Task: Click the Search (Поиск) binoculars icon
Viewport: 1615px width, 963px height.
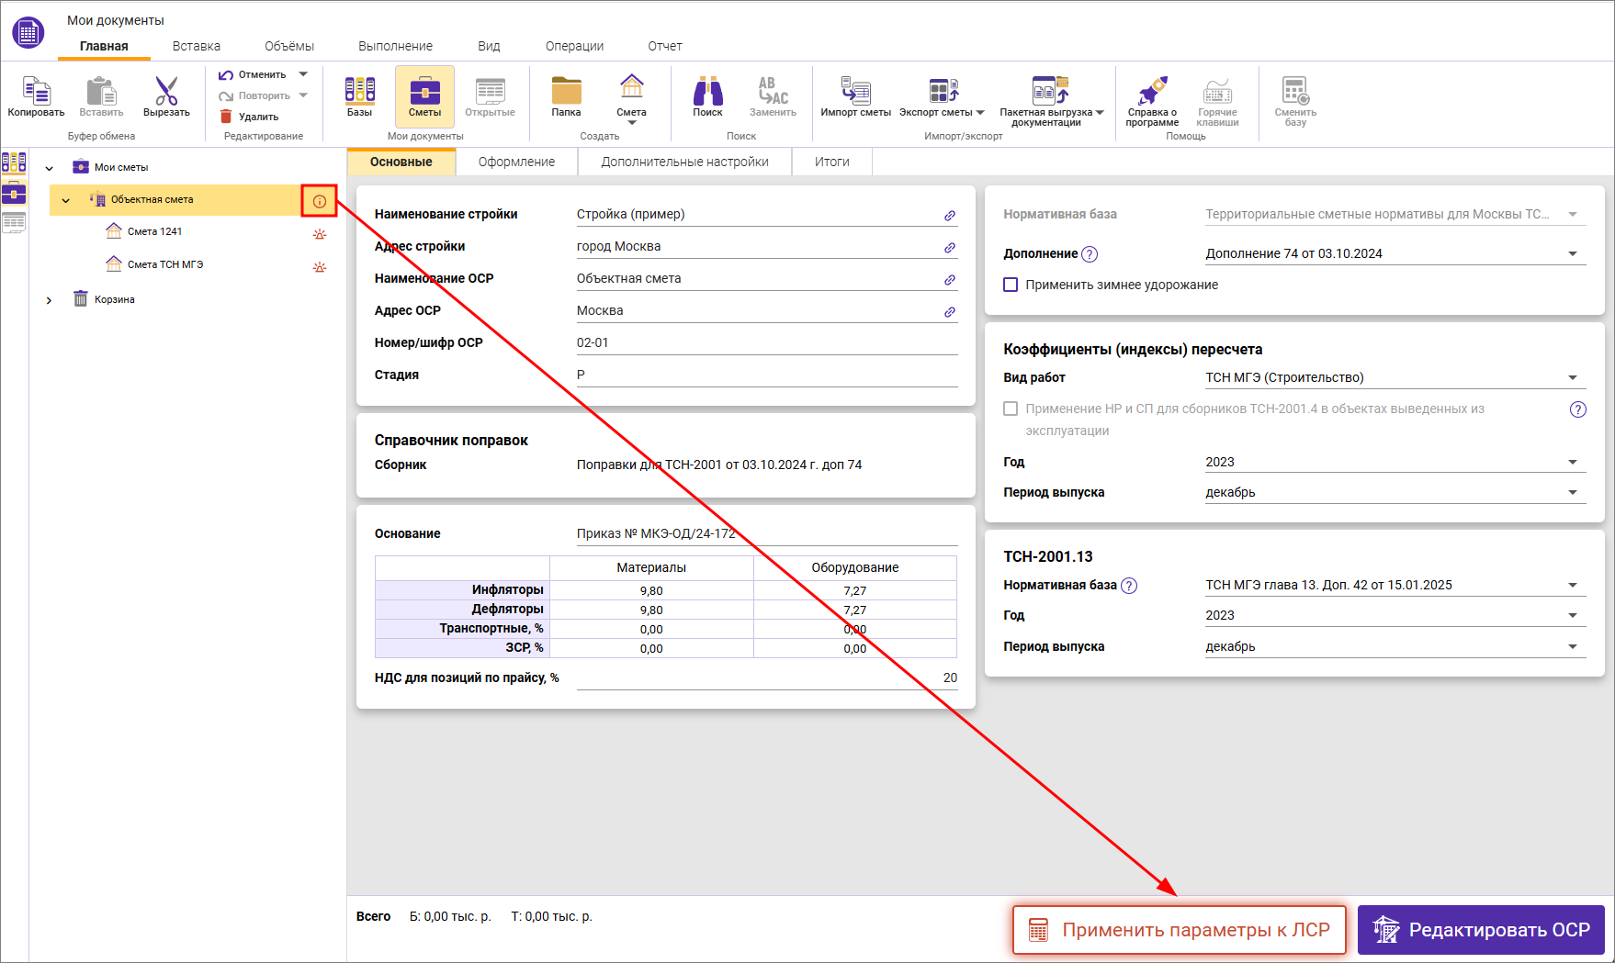Action: tap(707, 92)
